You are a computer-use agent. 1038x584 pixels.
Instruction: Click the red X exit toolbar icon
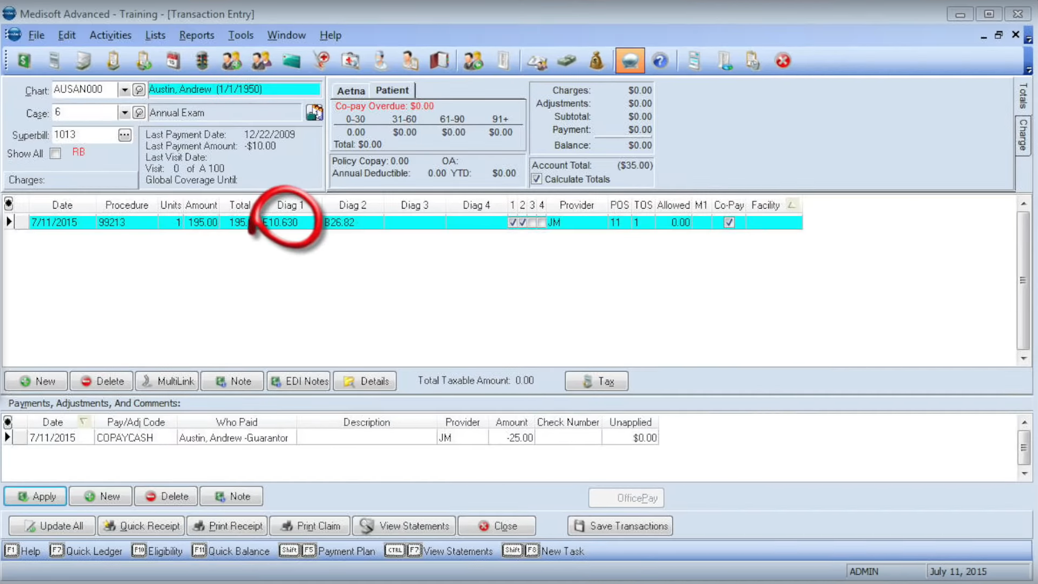(x=782, y=61)
